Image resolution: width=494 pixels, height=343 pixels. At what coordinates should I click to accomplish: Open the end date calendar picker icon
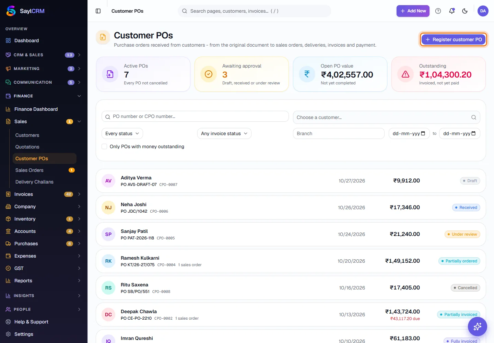(x=473, y=133)
